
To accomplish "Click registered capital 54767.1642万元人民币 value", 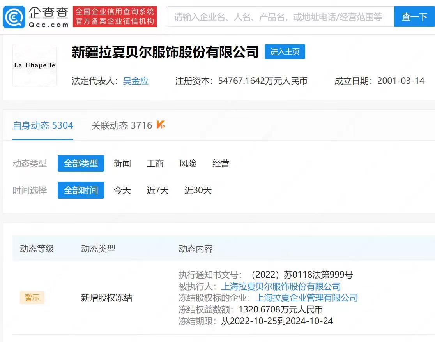I will click(263, 81).
